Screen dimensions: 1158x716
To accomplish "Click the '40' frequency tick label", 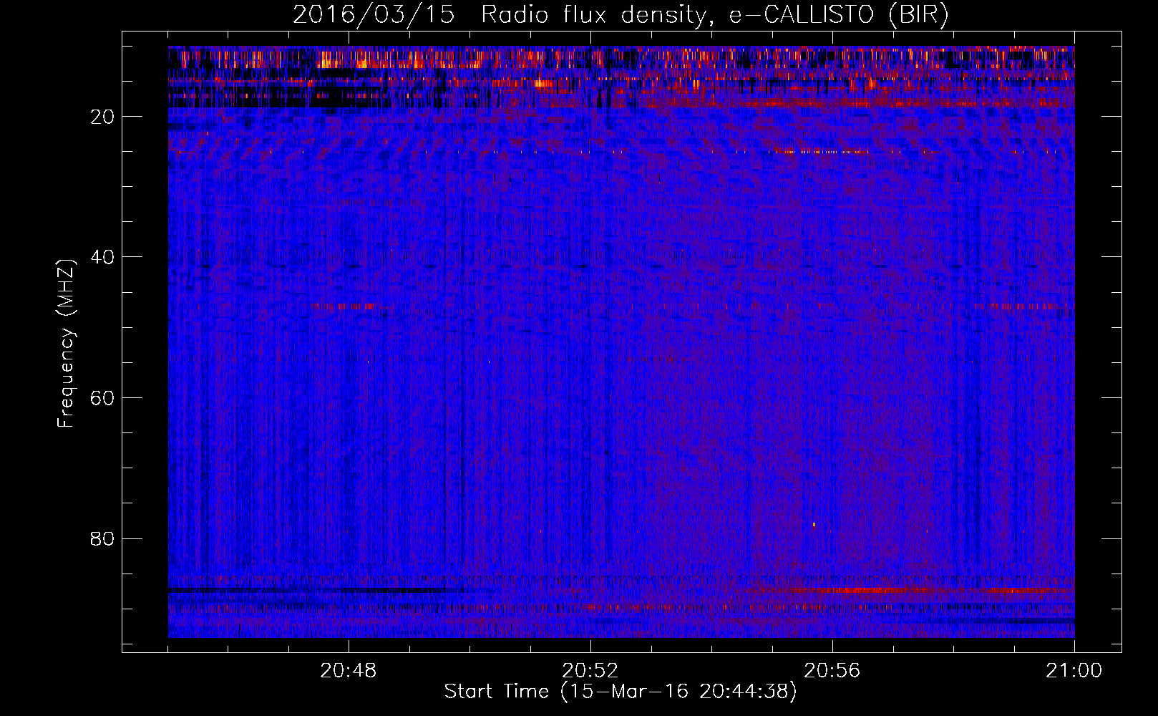I will click(x=103, y=257).
